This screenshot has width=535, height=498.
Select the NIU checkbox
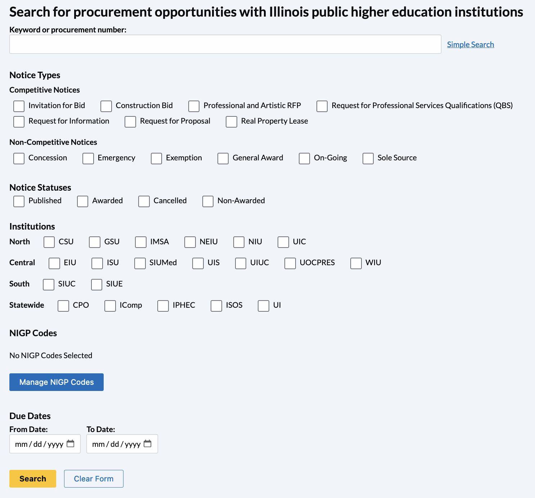[x=239, y=242]
